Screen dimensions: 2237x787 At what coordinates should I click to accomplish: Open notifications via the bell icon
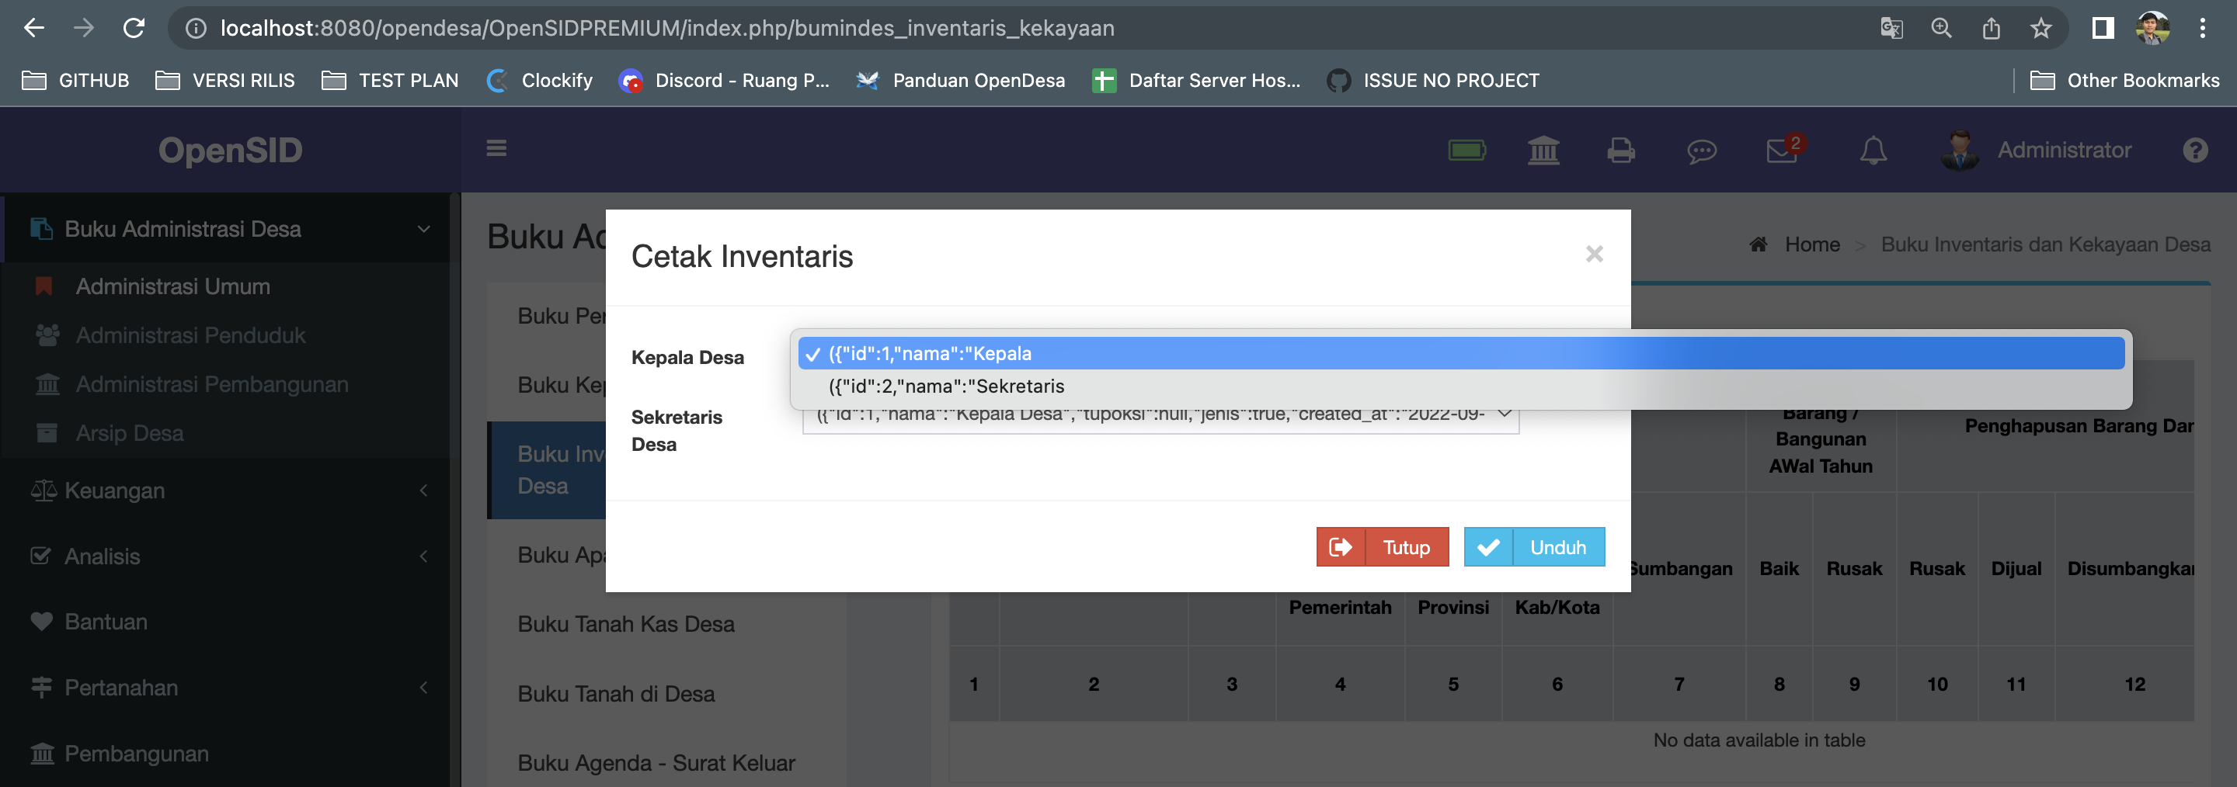click(x=1873, y=150)
